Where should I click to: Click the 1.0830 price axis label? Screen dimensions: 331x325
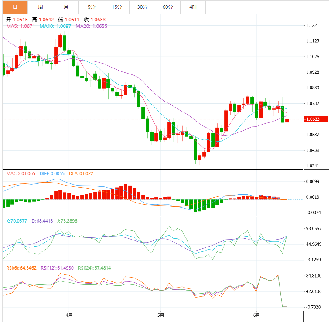(313, 88)
